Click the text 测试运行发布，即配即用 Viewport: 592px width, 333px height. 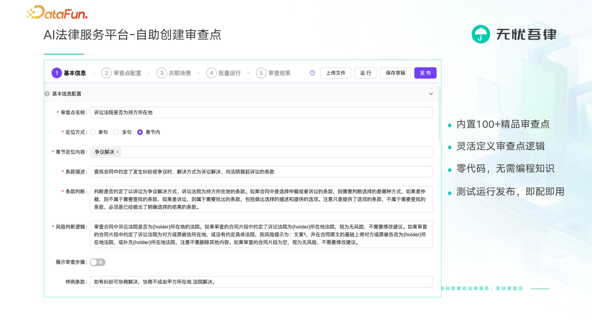tap(510, 192)
